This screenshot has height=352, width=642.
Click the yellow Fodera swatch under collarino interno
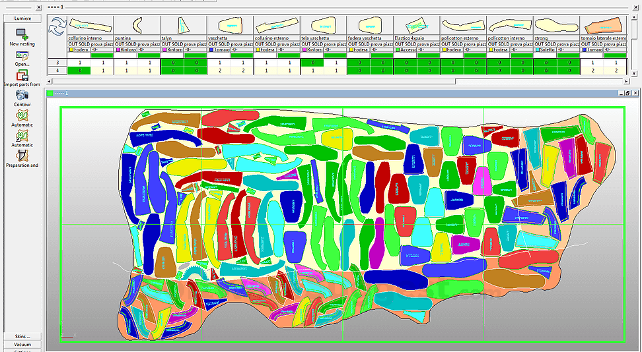coord(71,49)
